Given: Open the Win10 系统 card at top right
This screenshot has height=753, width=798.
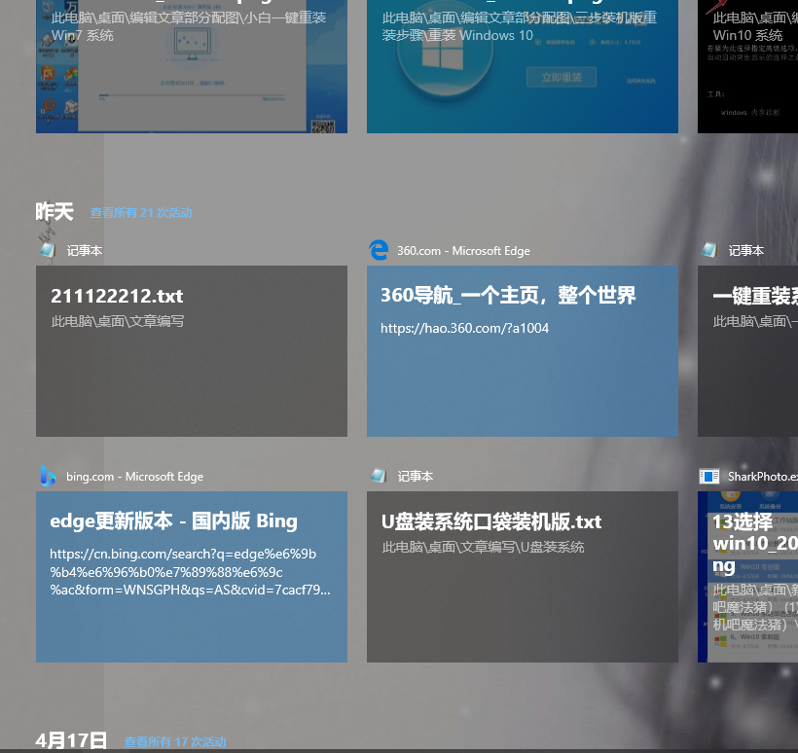Looking at the screenshot, I should [x=747, y=68].
